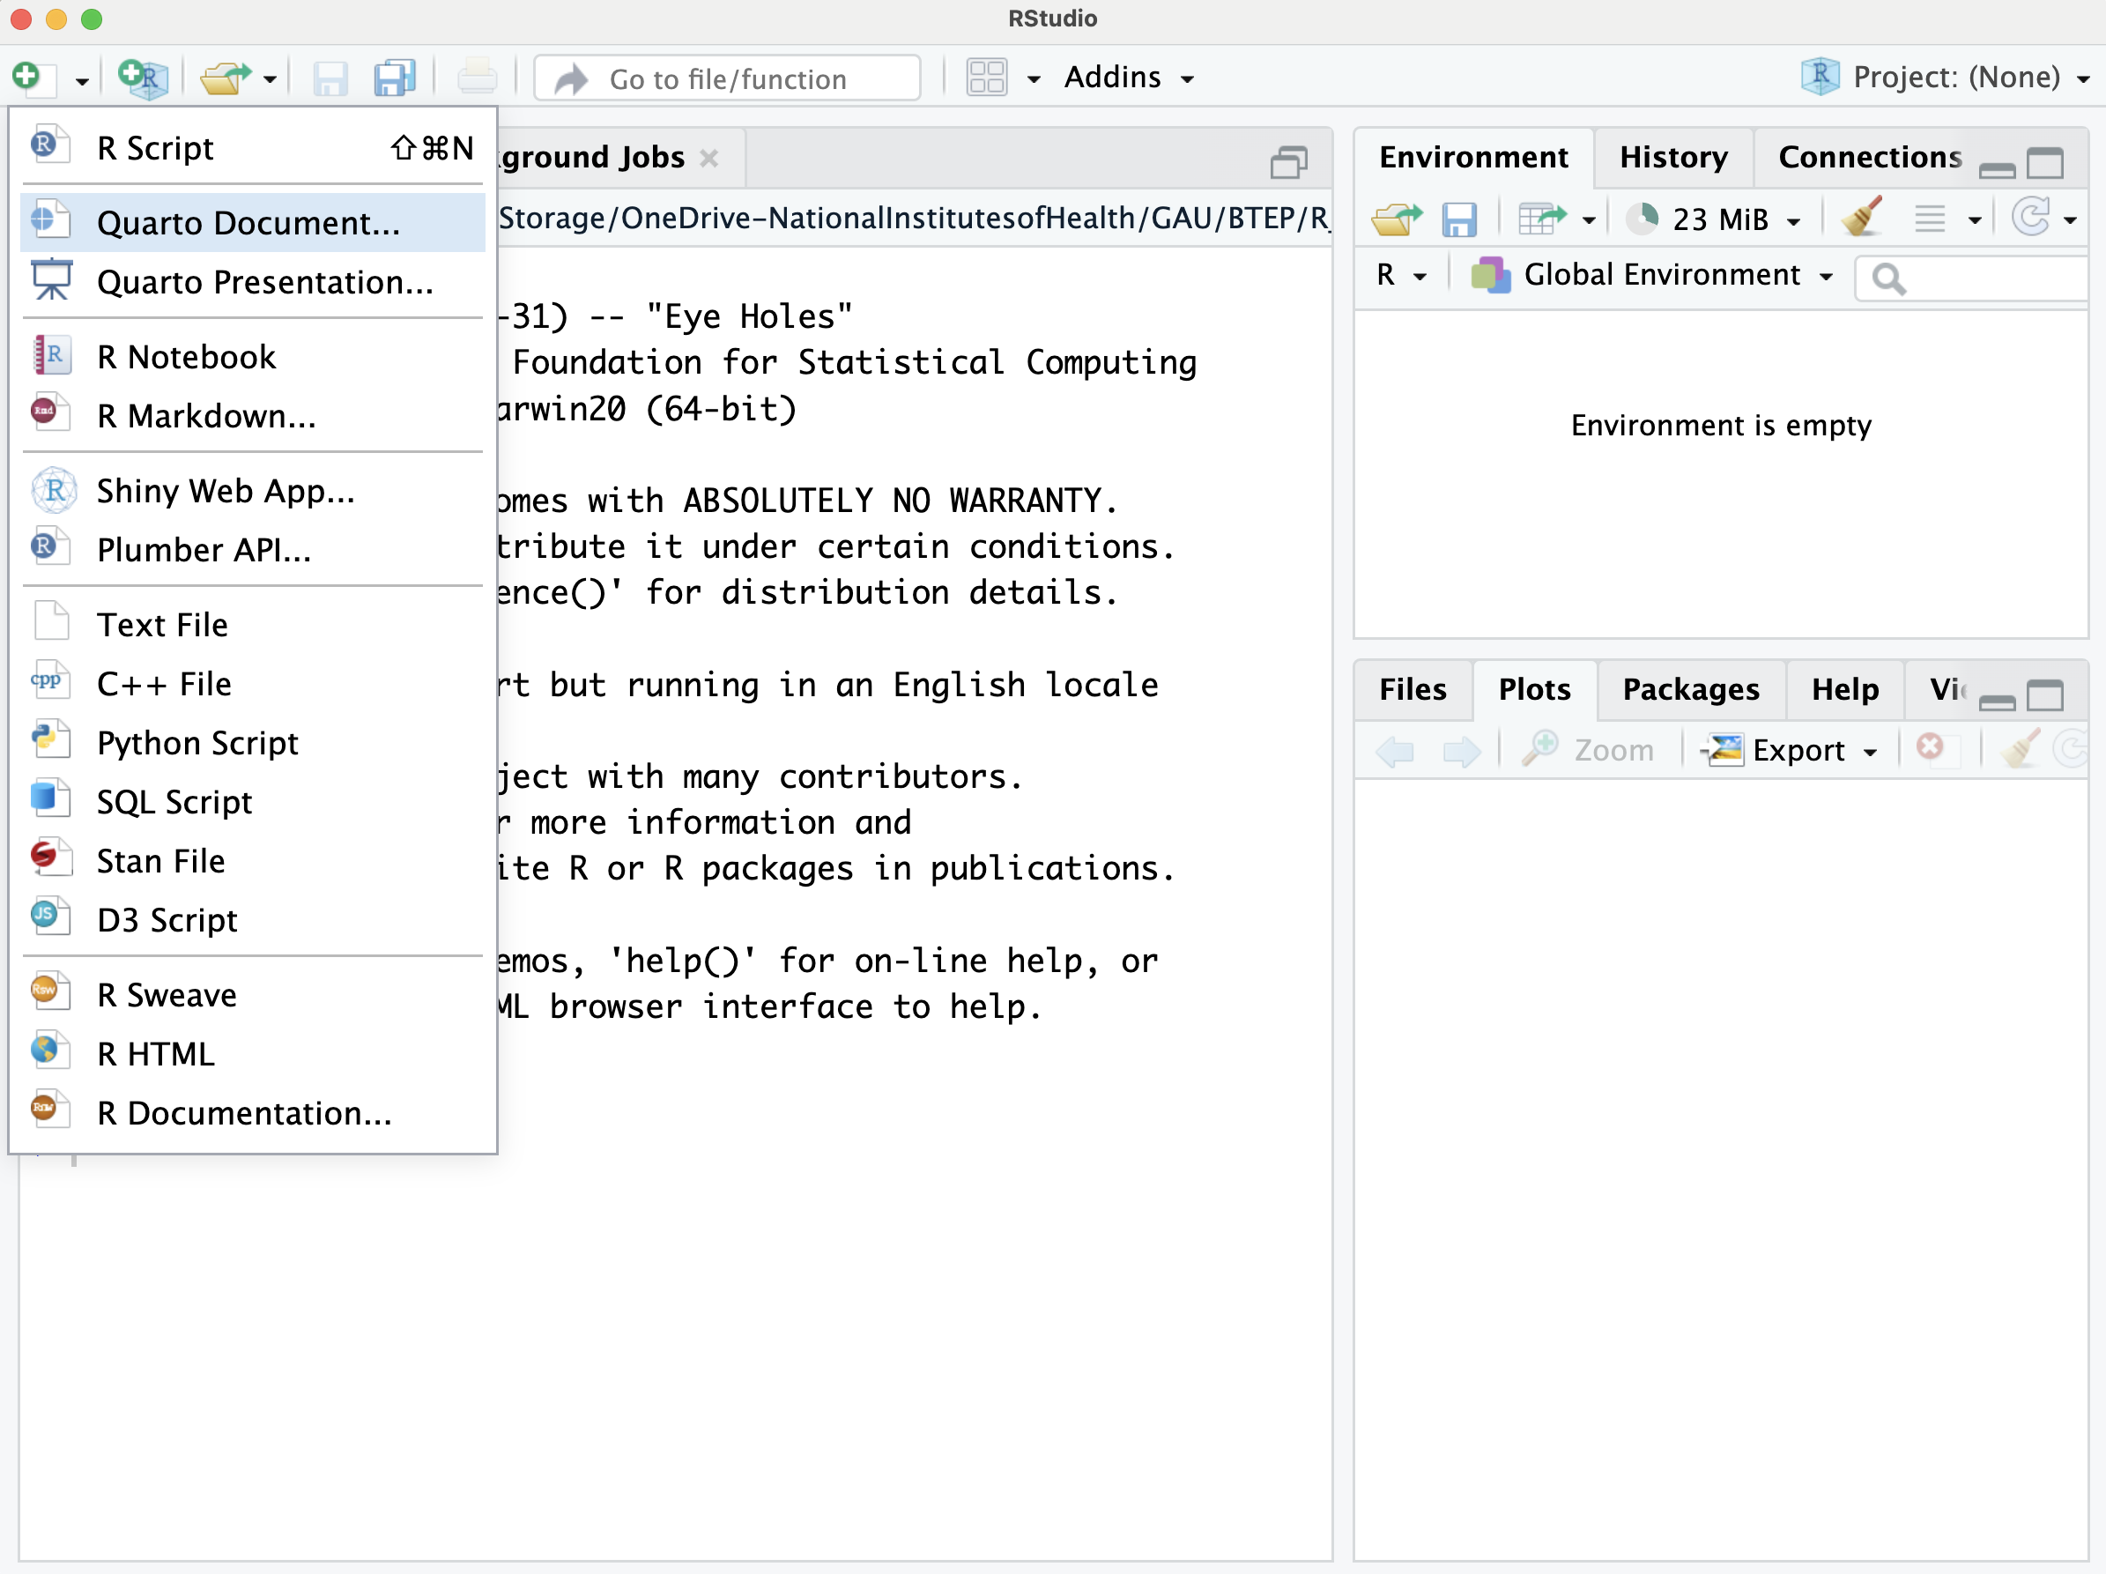Switch to the History tab
2106x1574 pixels.
tap(1672, 157)
